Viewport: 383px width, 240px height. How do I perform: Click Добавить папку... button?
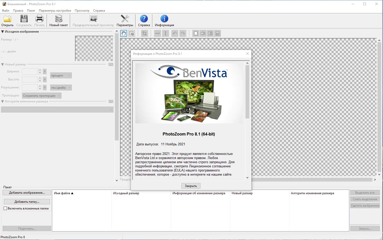pyautogui.click(x=27, y=202)
